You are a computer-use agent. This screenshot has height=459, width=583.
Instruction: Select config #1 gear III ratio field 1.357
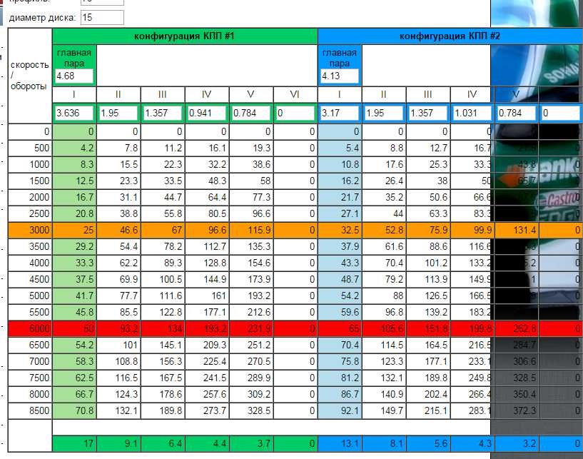pyautogui.click(x=163, y=113)
